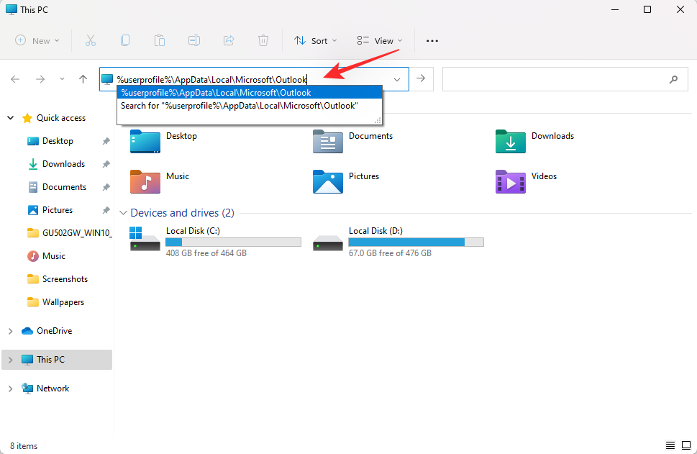Go back with the left arrow
Screen dimensions: 697x454
[15, 79]
